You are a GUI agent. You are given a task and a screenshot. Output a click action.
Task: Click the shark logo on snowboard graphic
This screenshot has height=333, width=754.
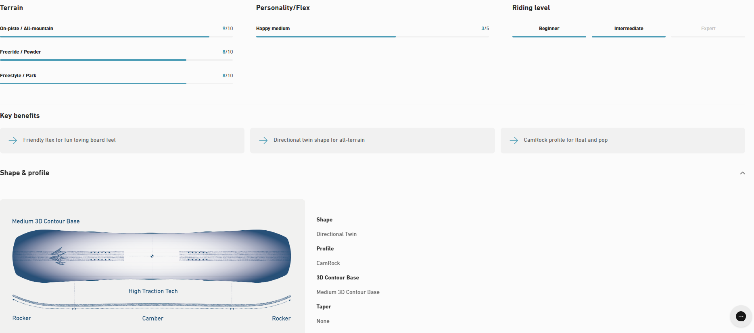[58, 256]
